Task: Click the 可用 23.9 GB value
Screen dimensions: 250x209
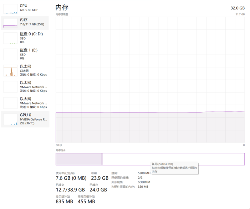Action: 100,178
